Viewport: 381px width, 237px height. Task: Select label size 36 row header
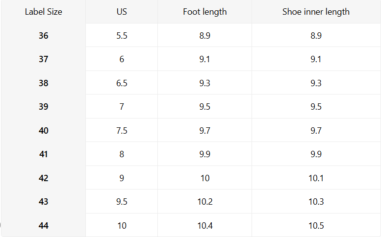[x=44, y=35]
